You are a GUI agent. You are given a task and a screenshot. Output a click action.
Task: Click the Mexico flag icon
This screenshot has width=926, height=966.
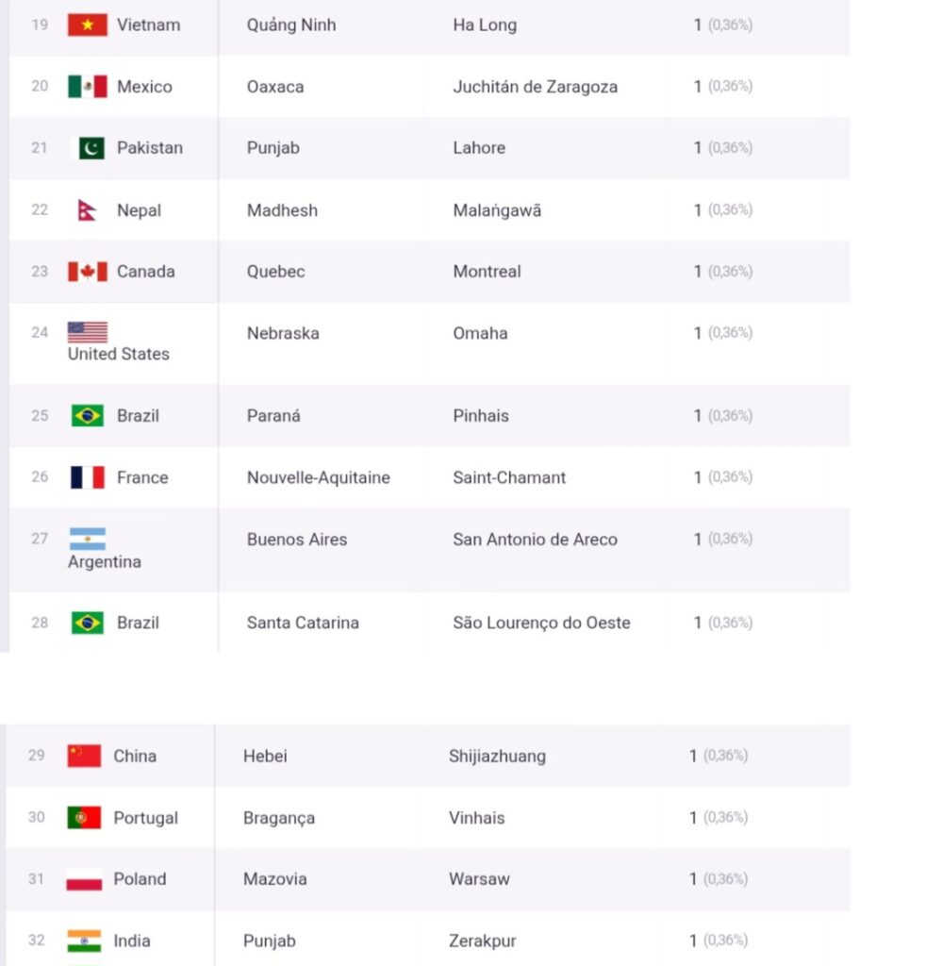click(88, 86)
